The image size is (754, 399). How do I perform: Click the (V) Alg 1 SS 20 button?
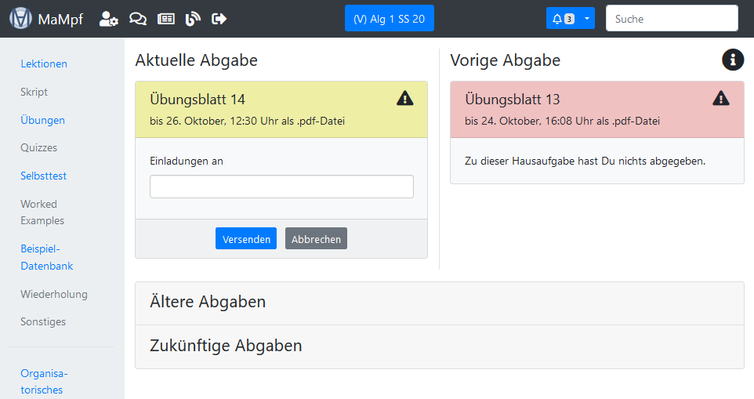pyautogui.click(x=389, y=19)
